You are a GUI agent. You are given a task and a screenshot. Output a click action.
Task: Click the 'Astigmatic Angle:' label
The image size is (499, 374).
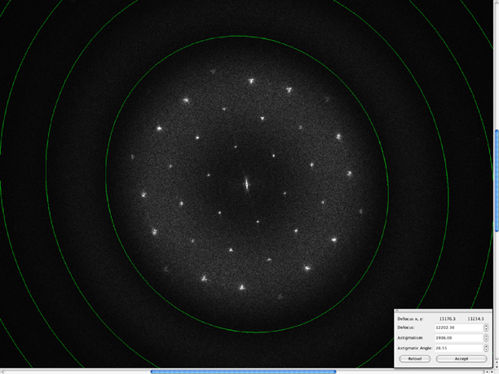[415, 348]
